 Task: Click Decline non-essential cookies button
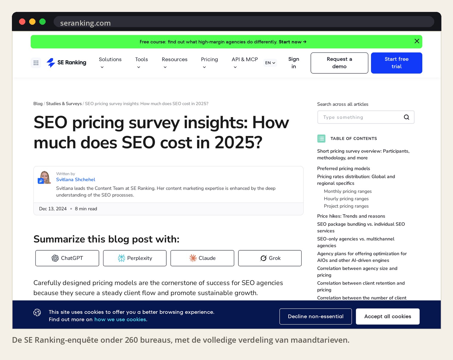click(x=316, y=316)
